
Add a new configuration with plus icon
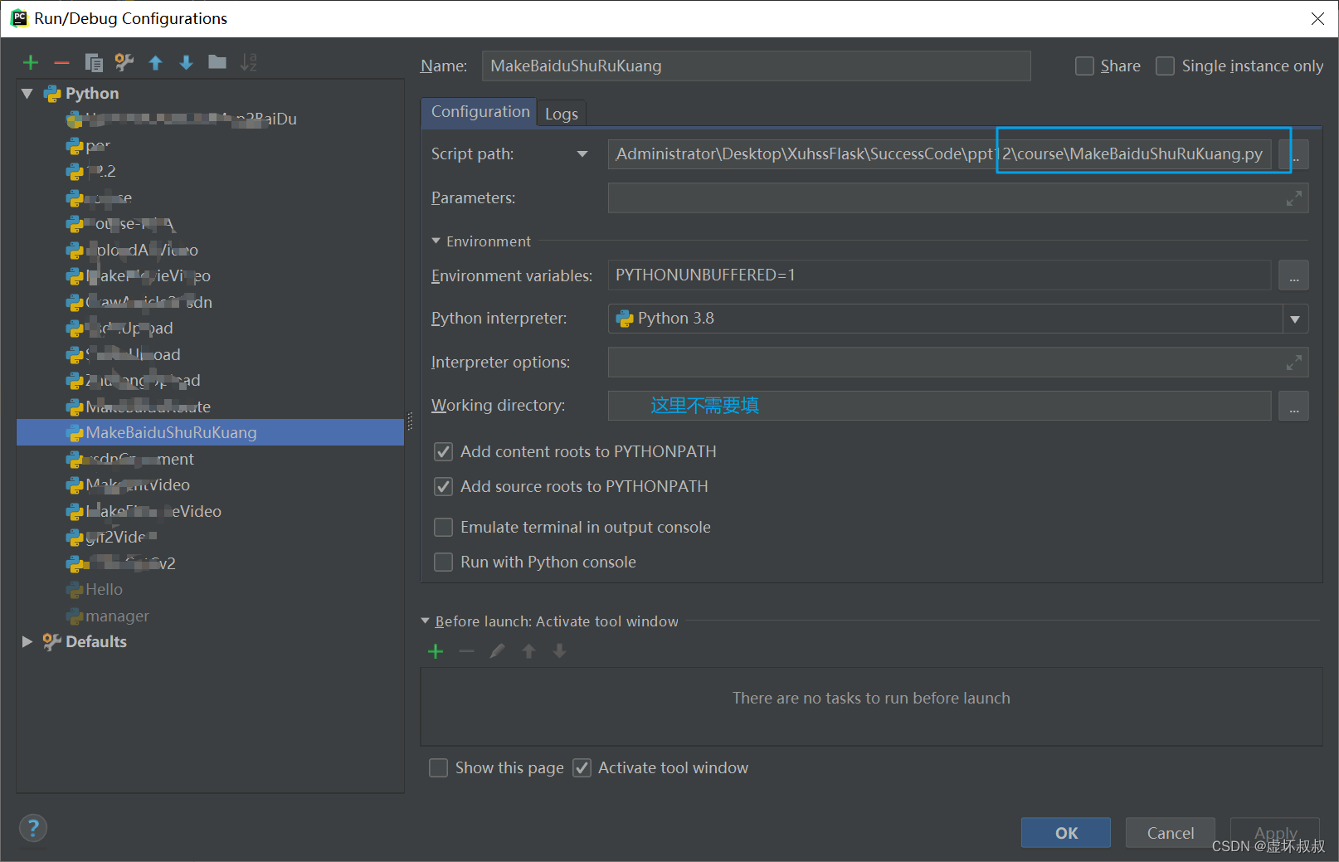point(31,62)
